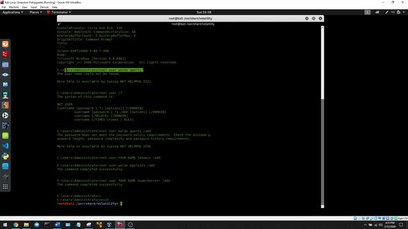This screenshot has height=229, width=408.
Task: Click the light blue square icon in the dock
Action: coord(5,166)
